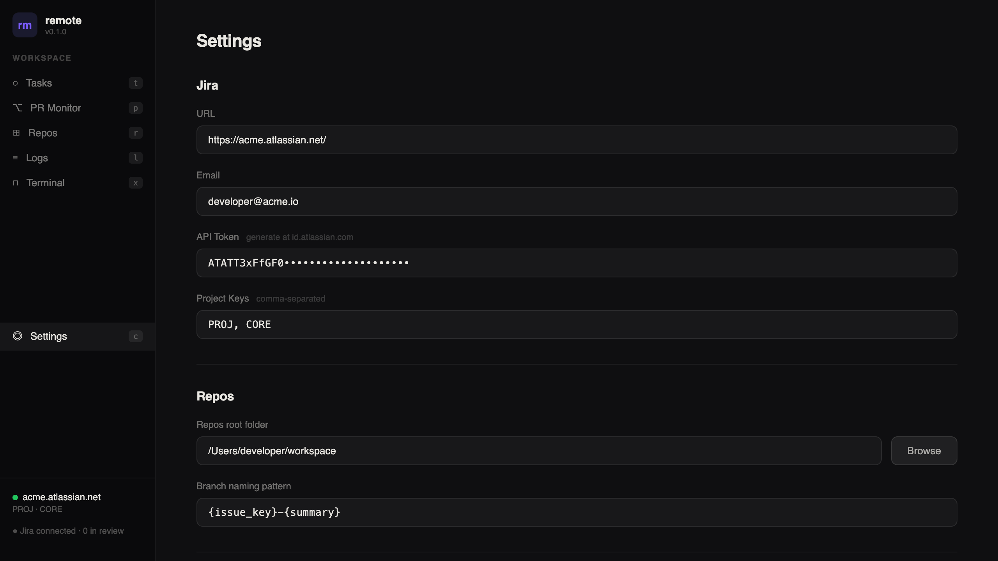Click the Terminal icon in sidebar
This screenshot has height=561, width=998.
point(16,183)
